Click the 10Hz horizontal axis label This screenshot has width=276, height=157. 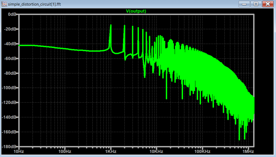(x=19, y=152)
